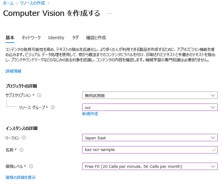Select the 基本 tab
Viewport: 221px width, 185px height.
pyautogui.click(x=10, y=38)
